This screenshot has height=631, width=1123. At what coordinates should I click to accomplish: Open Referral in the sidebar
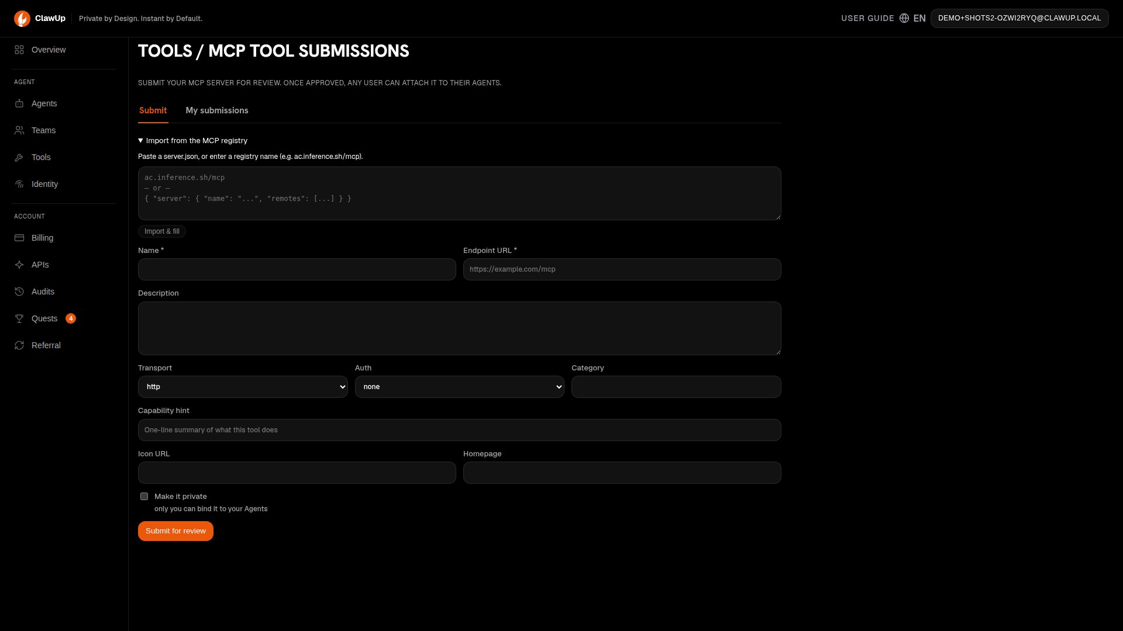(64, 345)
